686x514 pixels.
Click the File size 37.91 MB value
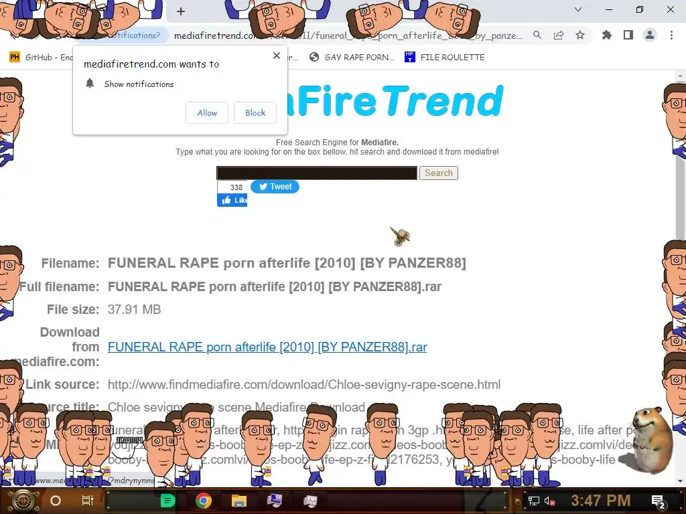coord(134,309)
